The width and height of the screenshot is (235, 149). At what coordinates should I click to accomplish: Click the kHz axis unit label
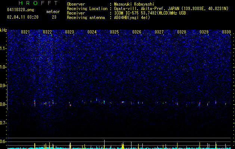pos(3,30)
